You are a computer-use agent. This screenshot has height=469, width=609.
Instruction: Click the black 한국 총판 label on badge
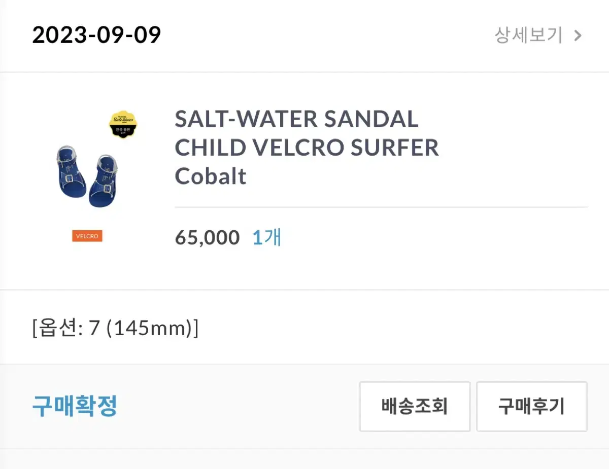pyautogui.click(x=124, y=130)
